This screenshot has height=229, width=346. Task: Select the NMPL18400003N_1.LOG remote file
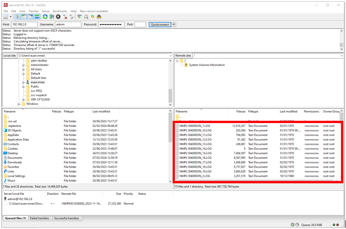[198, 126]
